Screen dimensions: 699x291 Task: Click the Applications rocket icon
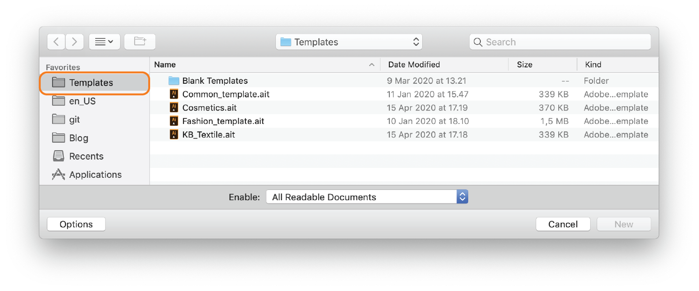coord(58,174)
